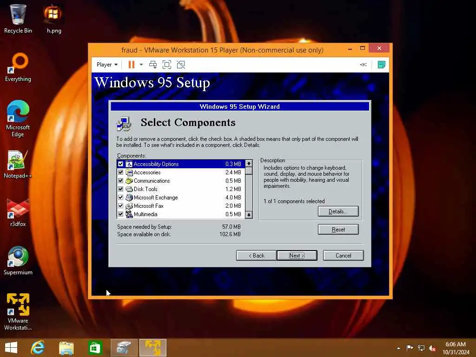Select the Multimedia list row text
Viewport: 476px width, 357px height.
(145, 214)
